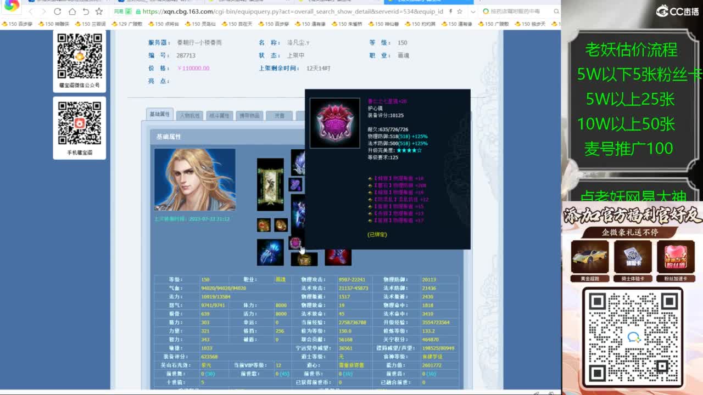
Task: Open the purple gem accessory slot icon
Action: 295,184
